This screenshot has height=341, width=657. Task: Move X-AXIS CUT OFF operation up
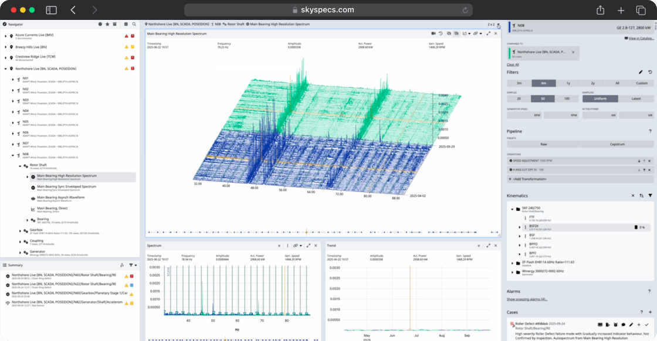(644, 170)
